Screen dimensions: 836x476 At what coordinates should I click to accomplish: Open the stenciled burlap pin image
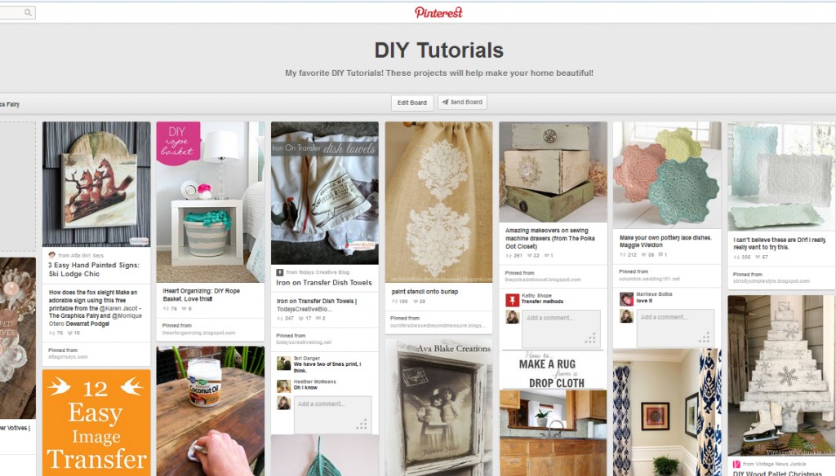(x=438, y=202)
